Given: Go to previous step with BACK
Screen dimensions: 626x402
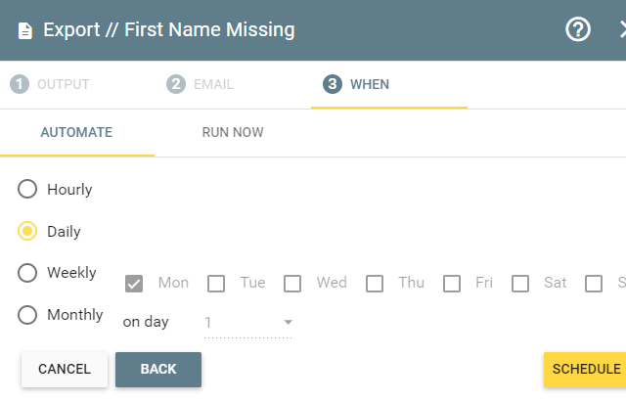Looking at the screenshot, I should click(x=158, y=370).
